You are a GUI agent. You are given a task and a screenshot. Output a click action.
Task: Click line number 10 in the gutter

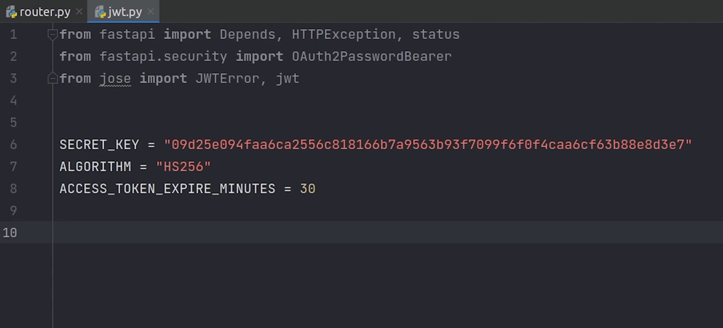[10, 232]
